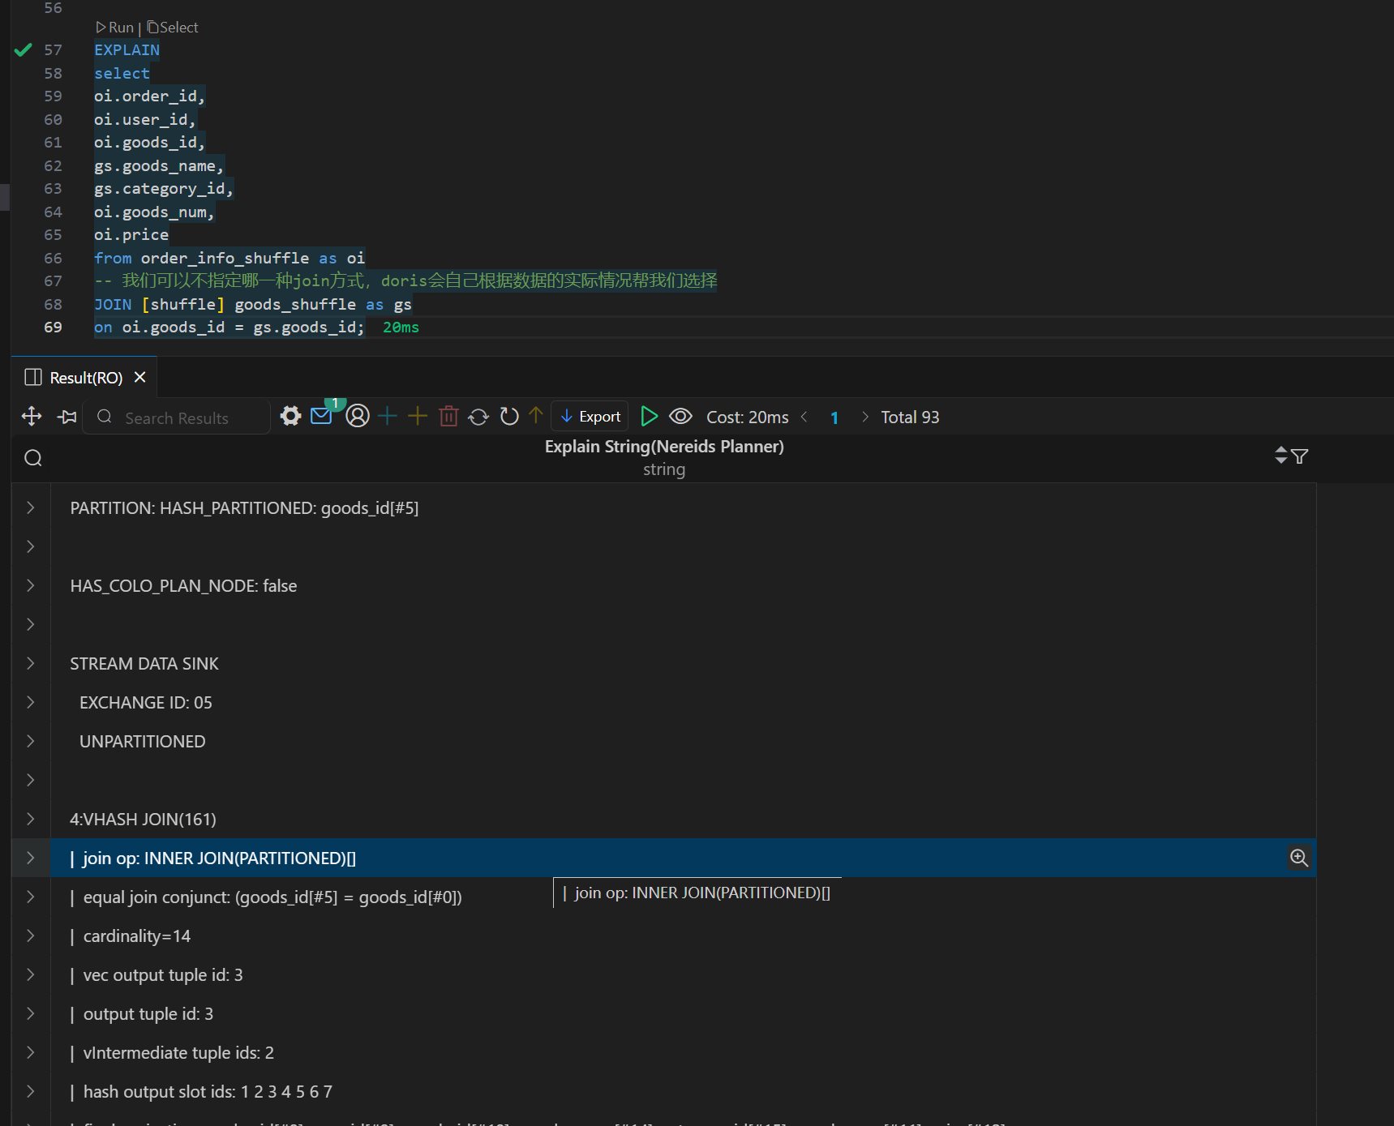Select the hash output slot ids cell

[x=683, y=1092]
